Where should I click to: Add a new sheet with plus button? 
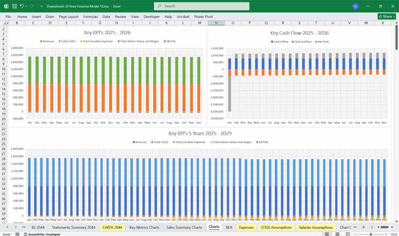(363, 227)
